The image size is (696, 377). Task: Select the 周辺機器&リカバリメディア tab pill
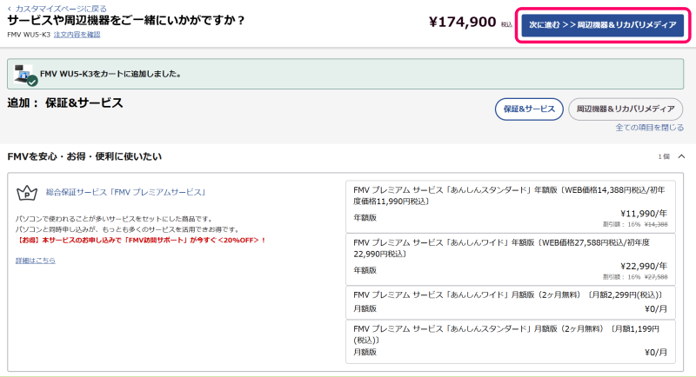[626, 109]
